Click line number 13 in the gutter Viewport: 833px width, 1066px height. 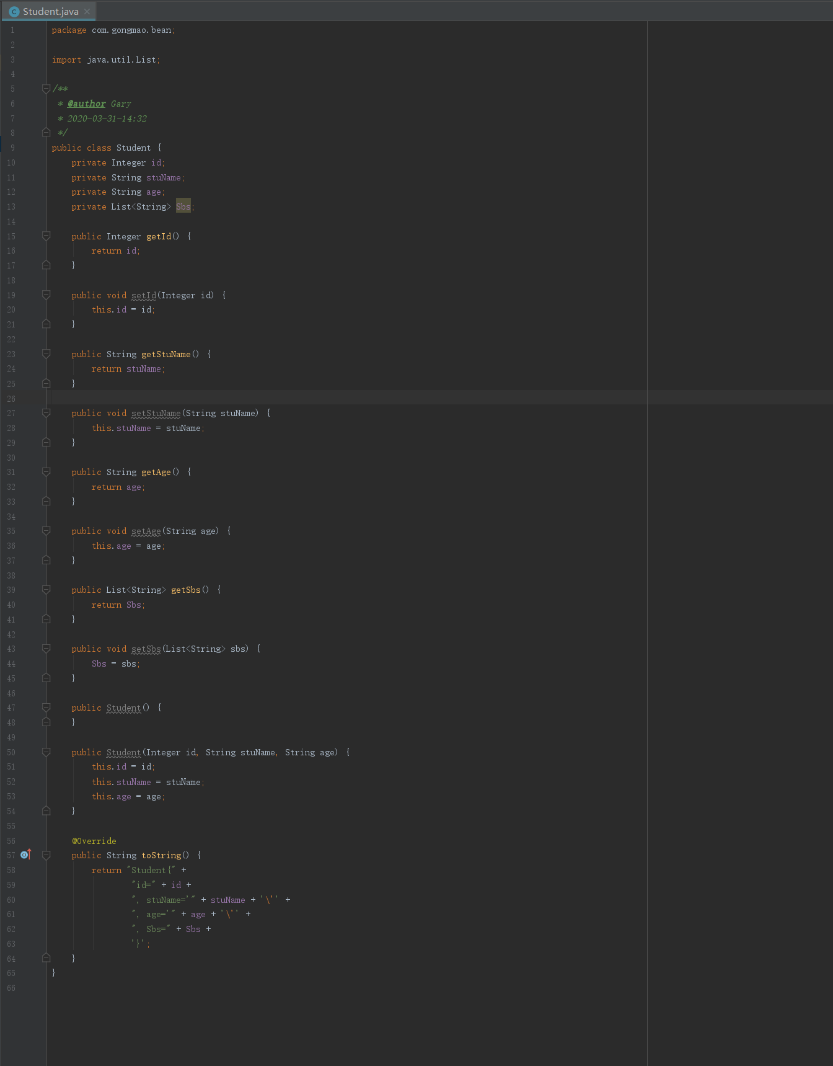pos(11,207)
